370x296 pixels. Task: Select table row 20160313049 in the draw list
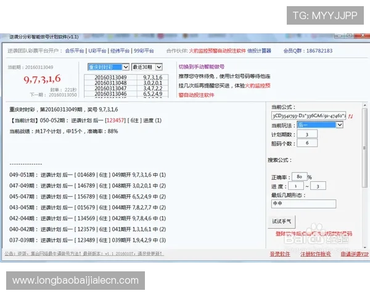(x=126, y=78)
